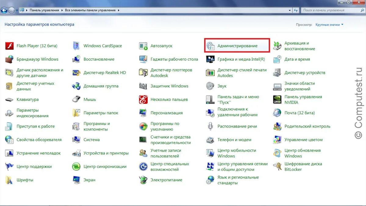Open Устранение неполадок link

point(39,153)
